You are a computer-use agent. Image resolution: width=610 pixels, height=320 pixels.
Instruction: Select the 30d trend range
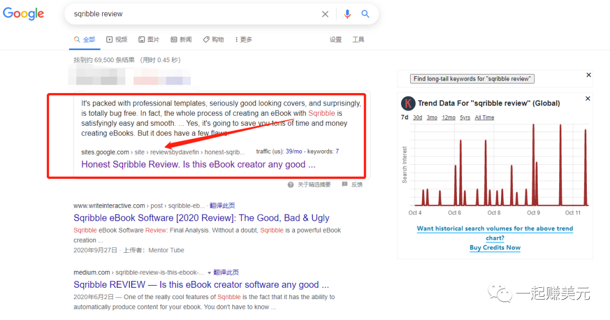click(x=417, y=117)
